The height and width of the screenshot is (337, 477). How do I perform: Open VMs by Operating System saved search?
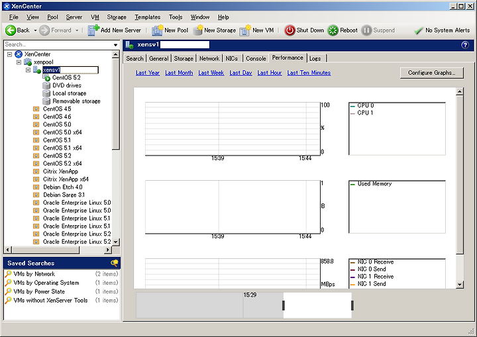click(46, 283)
